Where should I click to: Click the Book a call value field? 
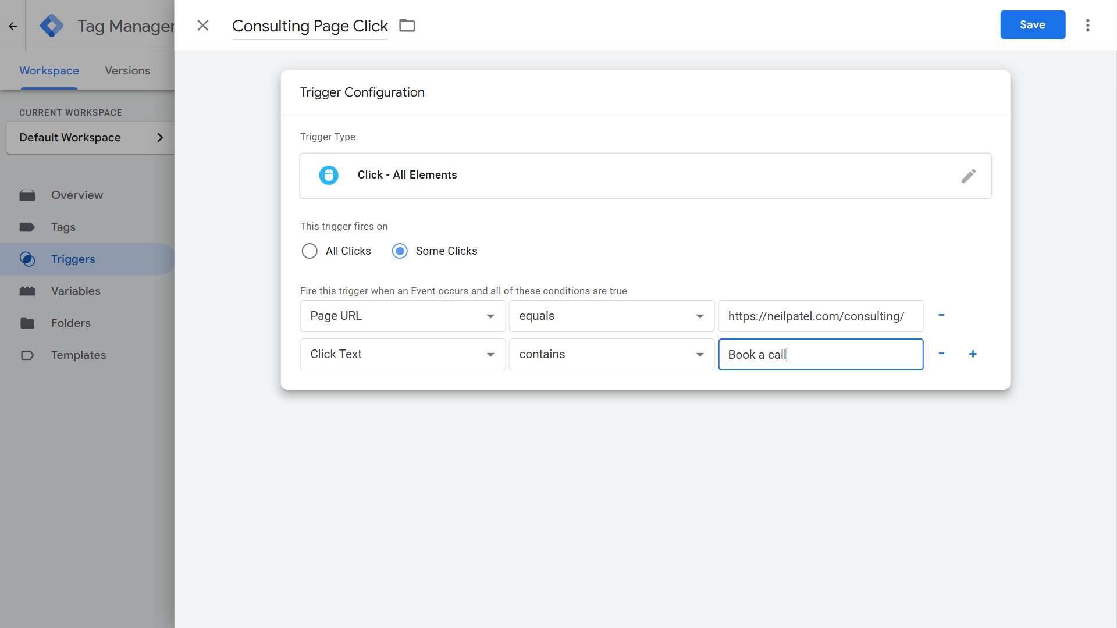click(x=821, y=354)
